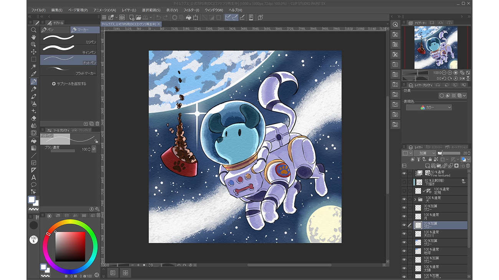Hide the 犬 folder layer
The width and height of the screenshot is (499, 280).
coord(404,199)
